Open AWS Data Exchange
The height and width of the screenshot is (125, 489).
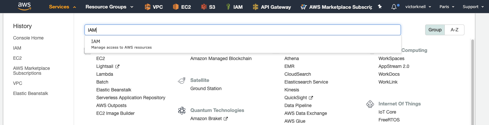306,113
